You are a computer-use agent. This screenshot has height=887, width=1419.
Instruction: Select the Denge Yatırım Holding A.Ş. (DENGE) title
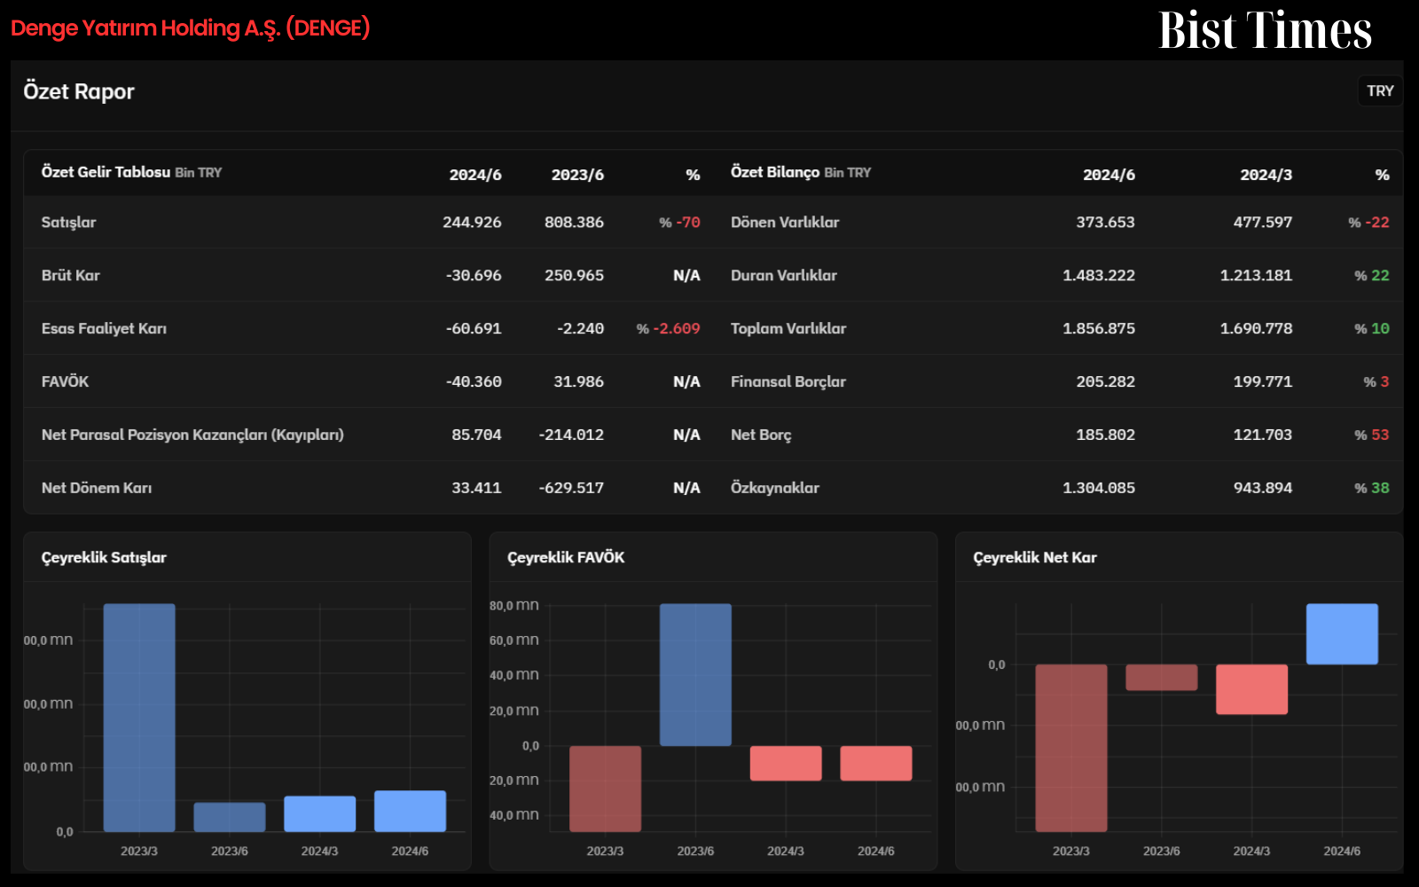pos(191,28)
